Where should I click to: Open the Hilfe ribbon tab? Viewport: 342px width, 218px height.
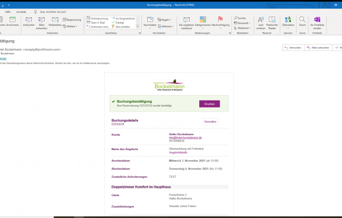[x=7, y=12]
